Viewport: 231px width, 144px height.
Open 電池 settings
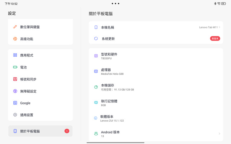pos(40,67)
